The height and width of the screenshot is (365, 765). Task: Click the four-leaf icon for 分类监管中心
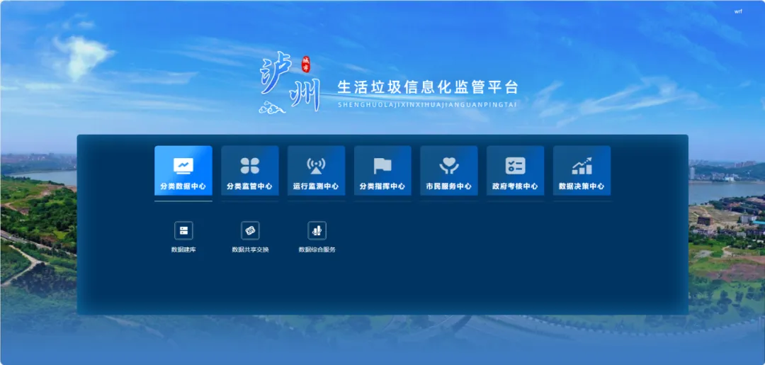click(249, 165)
